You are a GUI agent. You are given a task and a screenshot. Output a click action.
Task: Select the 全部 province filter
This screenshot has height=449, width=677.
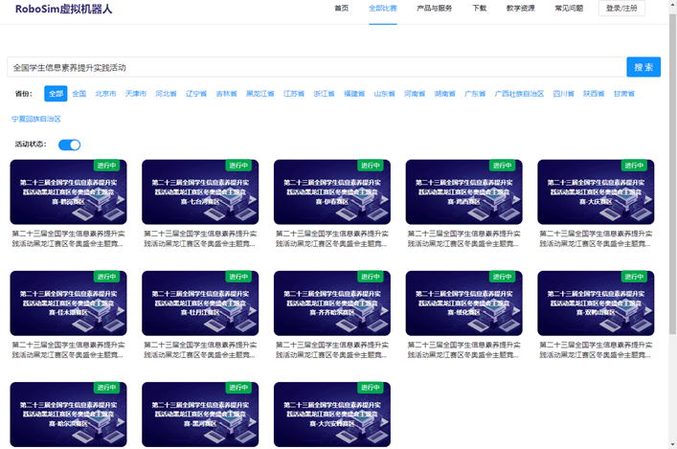56,94
